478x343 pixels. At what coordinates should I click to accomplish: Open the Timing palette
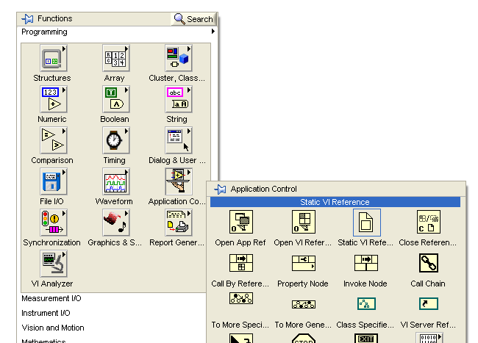pos(116,140)
